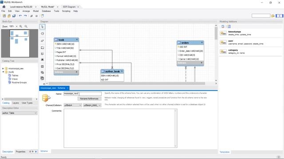Expand the mississippi_new schema in Catalog Tree
Screen dimensions: 284x159
click(3, 68)
